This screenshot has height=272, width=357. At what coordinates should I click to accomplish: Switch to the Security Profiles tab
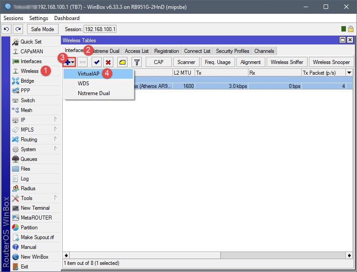(x=233, y=51)
